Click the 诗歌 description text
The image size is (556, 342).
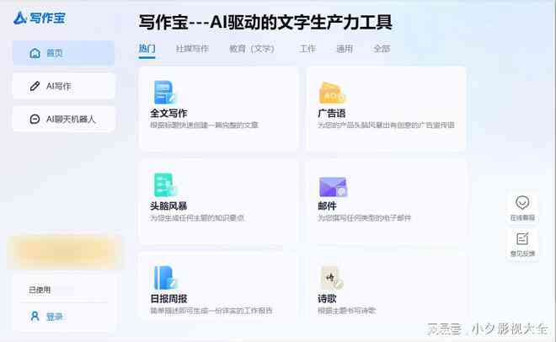pos(346,311)
